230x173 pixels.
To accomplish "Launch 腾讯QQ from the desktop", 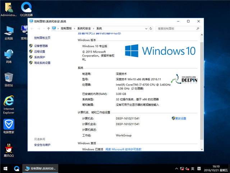I will pos(9,150).
